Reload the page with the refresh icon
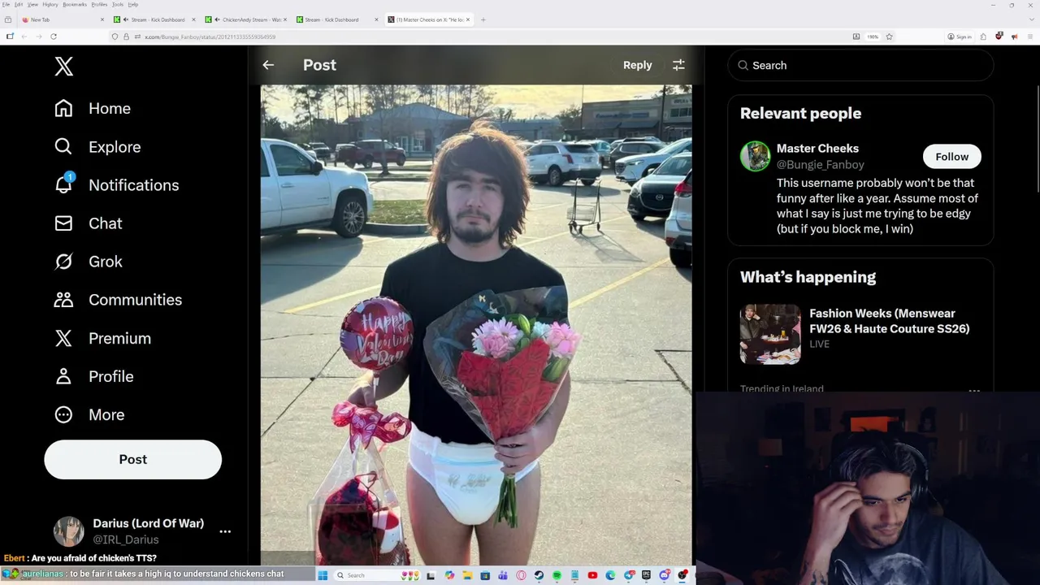Viewport: 1040px width, 585px height. (x=54, y=37)
